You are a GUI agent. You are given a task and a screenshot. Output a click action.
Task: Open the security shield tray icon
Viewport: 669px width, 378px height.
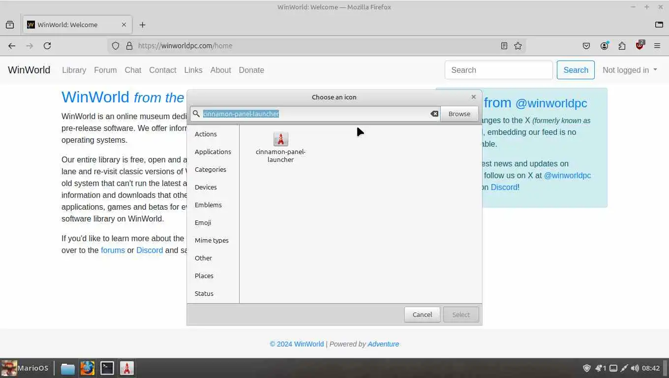click(x=587, y=368)
